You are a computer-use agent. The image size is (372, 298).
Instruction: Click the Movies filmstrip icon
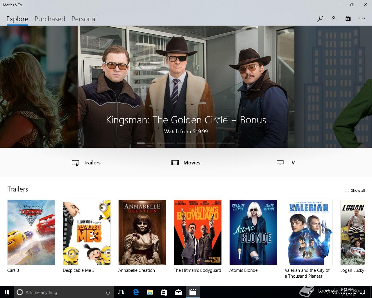175,163
